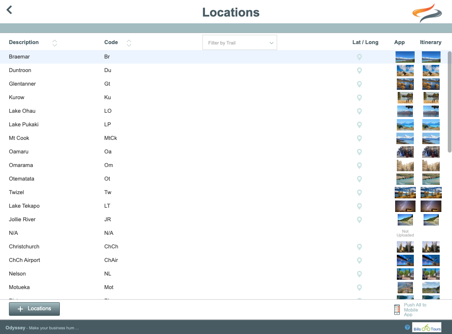This screenshot has height=334, width=452.
Task: Open the Filter by Trail dropdown
Action: pyautogui.click(x=239, y=43)
